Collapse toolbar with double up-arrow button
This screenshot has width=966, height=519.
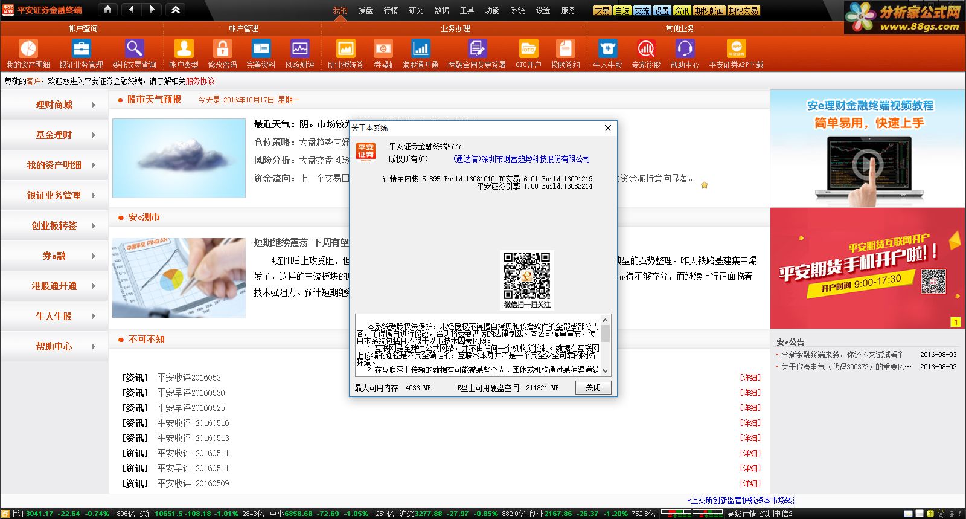175,10
